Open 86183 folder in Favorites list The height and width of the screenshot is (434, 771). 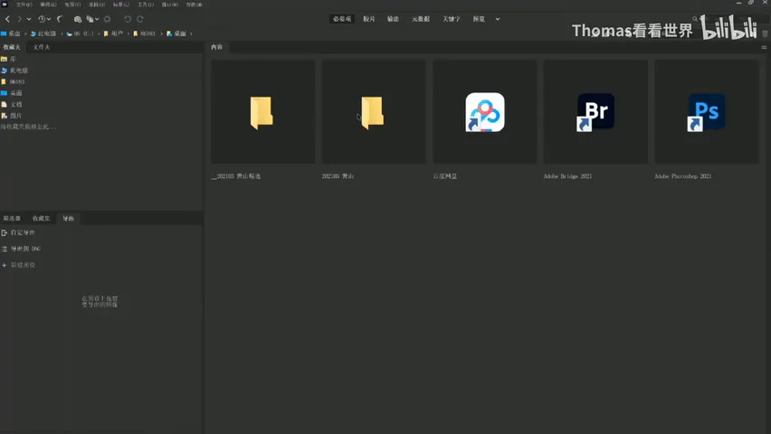point(13,81)
